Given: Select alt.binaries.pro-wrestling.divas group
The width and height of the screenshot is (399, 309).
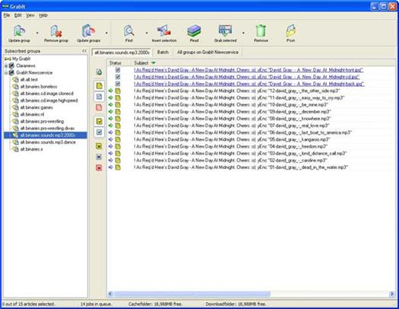Looking at the screenshot, I should [x=47, y=128].
